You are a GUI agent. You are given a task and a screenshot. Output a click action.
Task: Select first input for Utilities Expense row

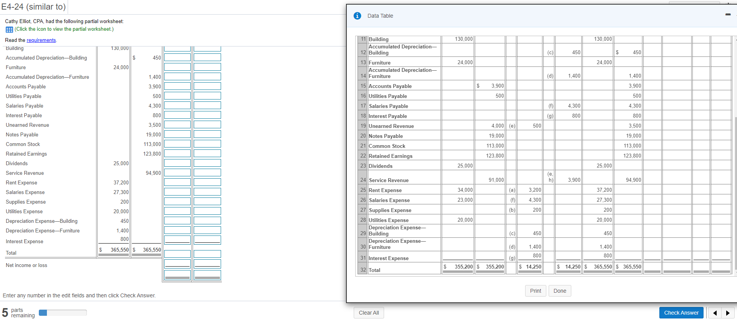(177, 211)
